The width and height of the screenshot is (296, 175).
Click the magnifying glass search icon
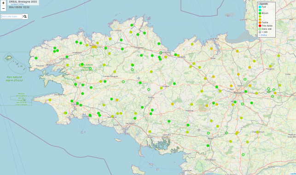click(x=25, y=16)
